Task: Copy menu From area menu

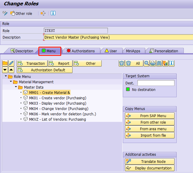Action: click(x=150, y=129)
